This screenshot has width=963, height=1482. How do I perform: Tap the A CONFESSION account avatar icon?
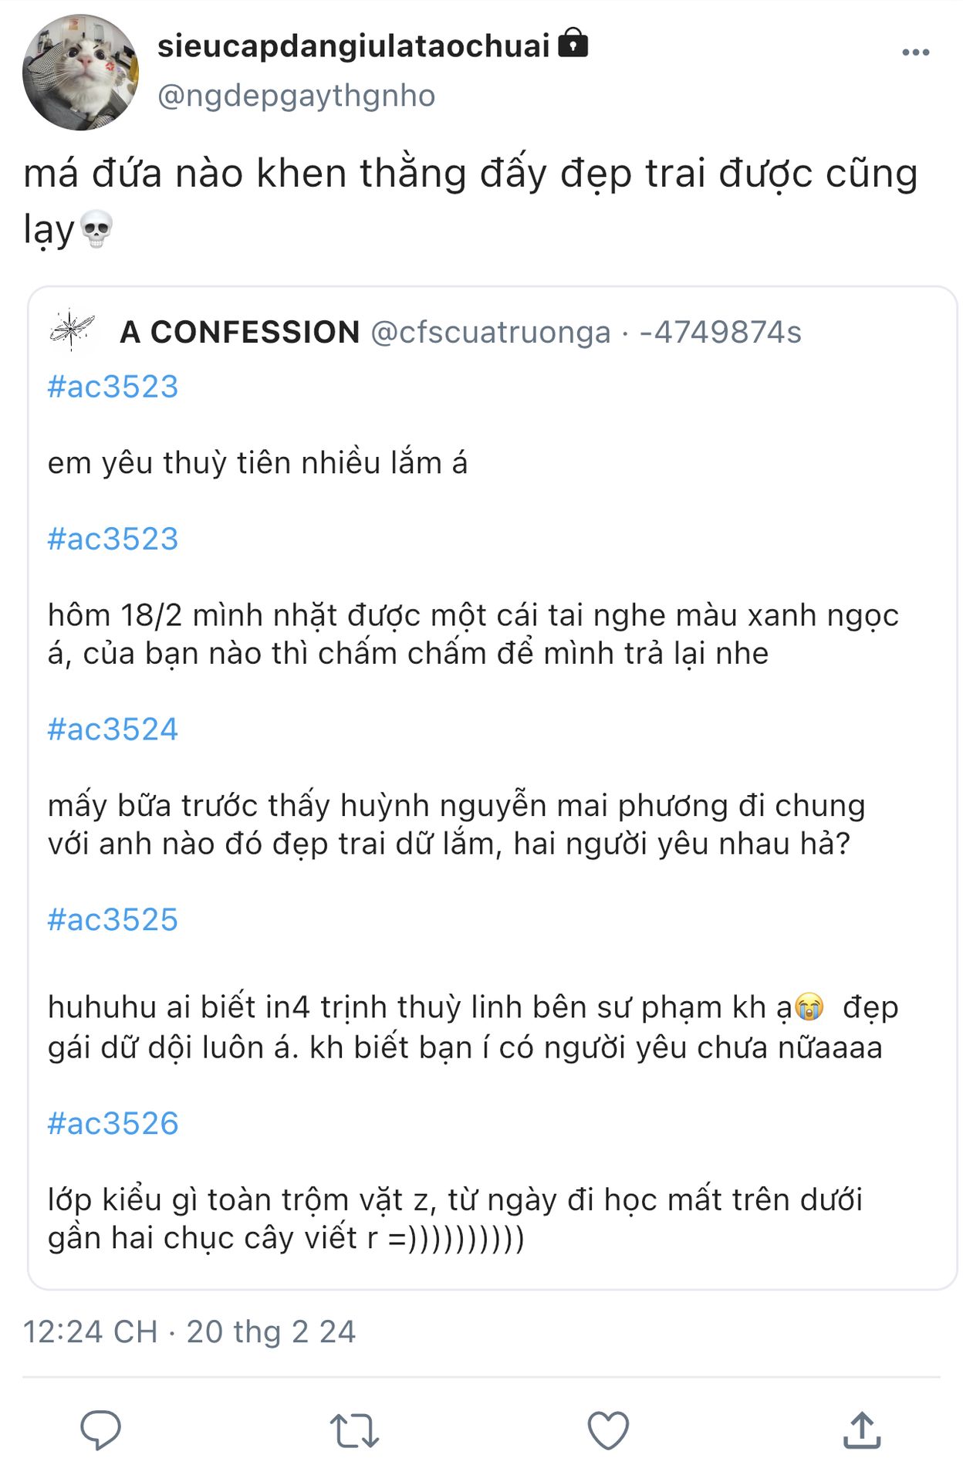point(72,330)
